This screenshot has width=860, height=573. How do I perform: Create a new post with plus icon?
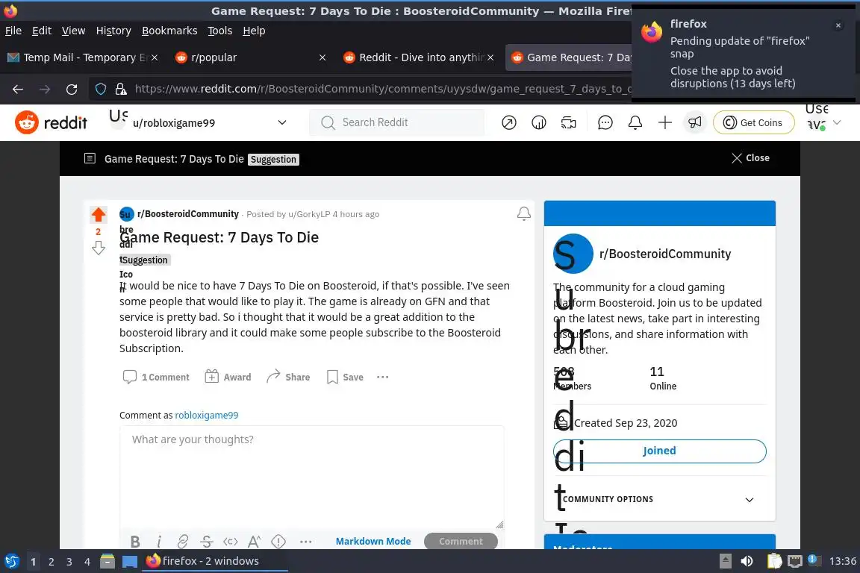[664, 122]
